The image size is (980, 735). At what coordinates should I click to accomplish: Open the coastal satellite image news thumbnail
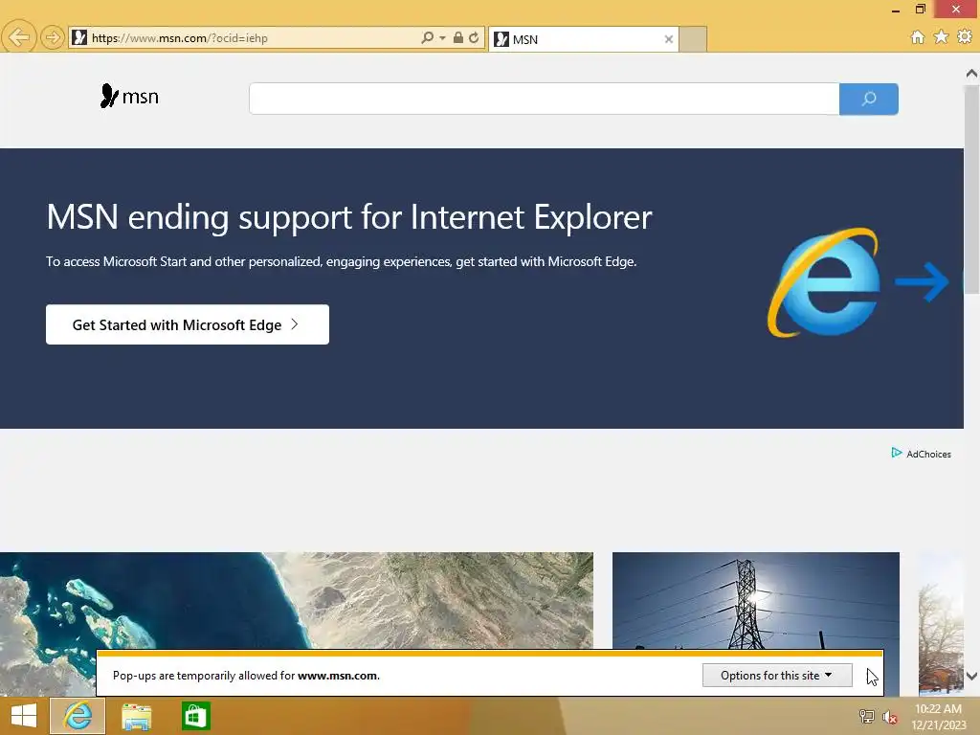297,600
